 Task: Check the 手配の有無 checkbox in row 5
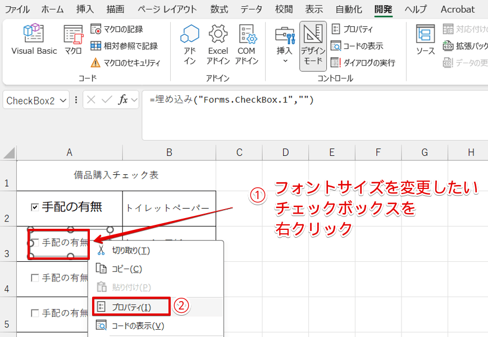(35, 313)
